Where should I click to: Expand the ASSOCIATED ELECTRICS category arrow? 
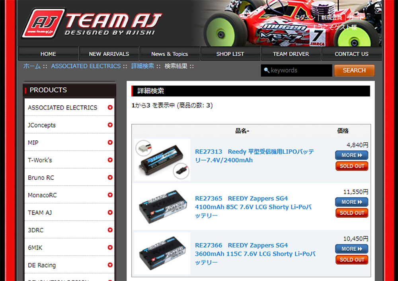[110, 108]
